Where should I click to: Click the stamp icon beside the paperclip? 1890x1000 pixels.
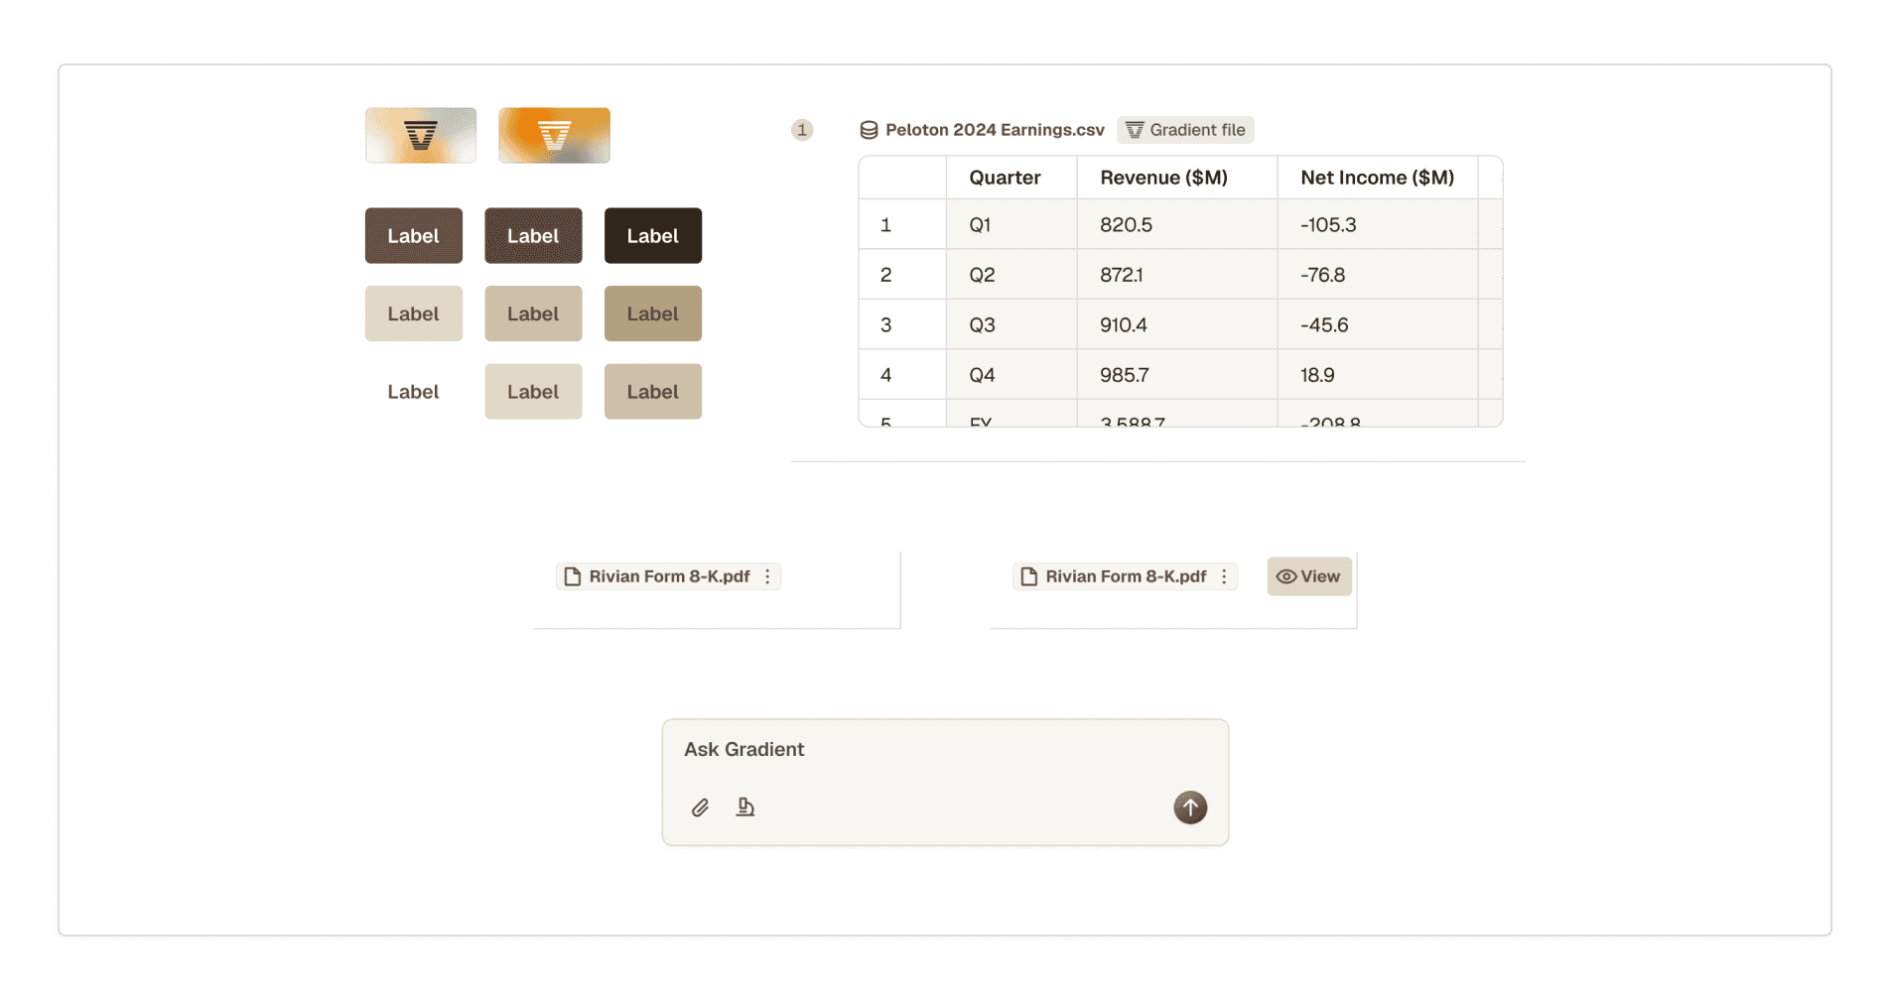point(745,808)
